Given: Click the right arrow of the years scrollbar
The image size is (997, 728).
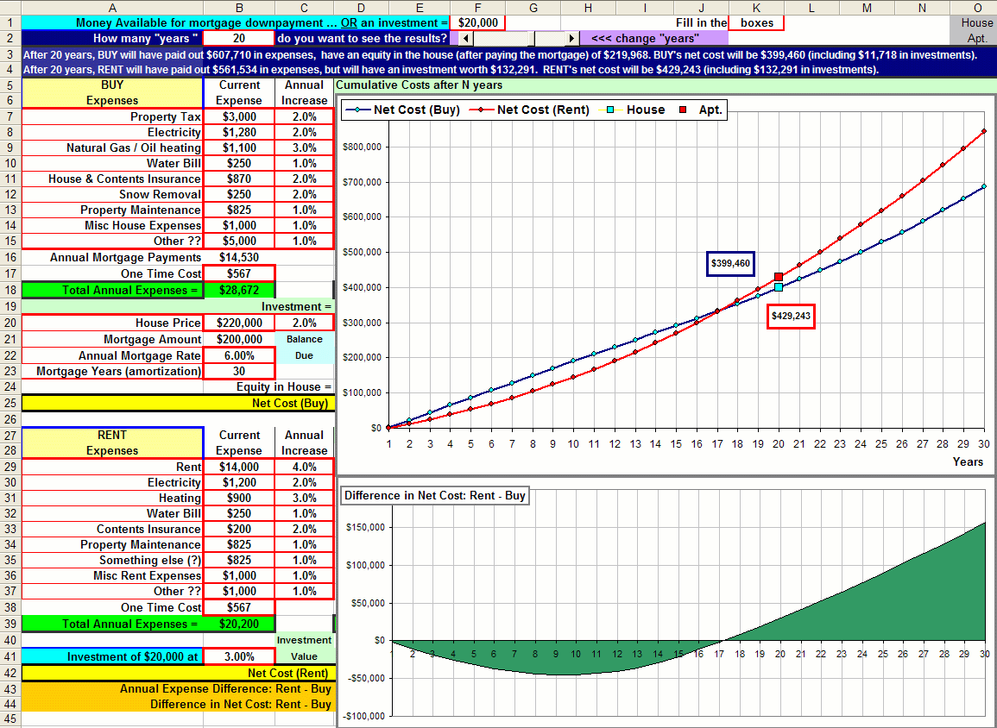Looking at the screenshot, I should pyautogui.click(x=572, y=38).
